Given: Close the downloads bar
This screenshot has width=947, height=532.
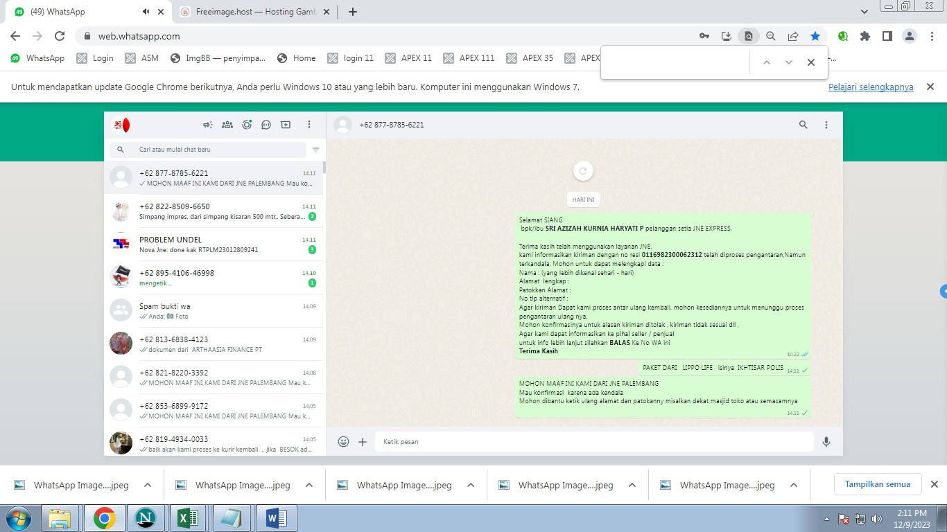Looking at the screenshot, I should [x=934, y=484].
